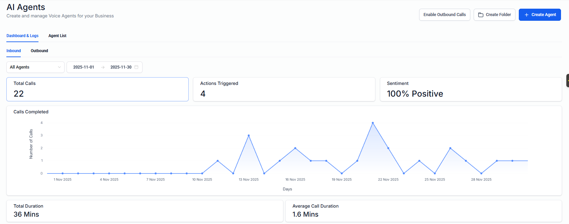Click the arrow between date range fields
Screen dimensions: 569x224
pyautogui.click(x=103, y=67)
